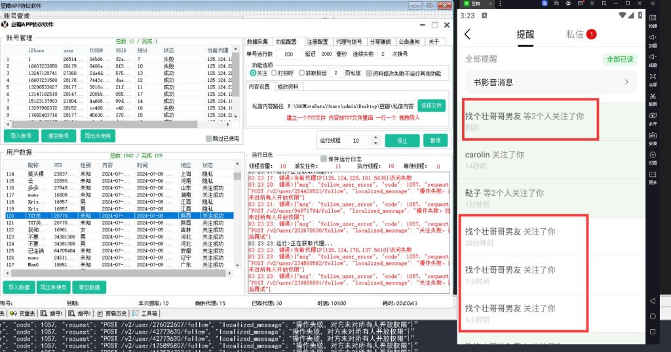Viewport: 671px width, 352px height.
Task: Click the 运行线程 spinner up arrow
Action: (375, 138)
